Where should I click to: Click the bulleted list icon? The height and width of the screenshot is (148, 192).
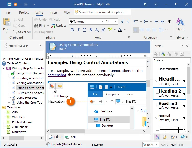pyautogui.click(x=136, y=22)
